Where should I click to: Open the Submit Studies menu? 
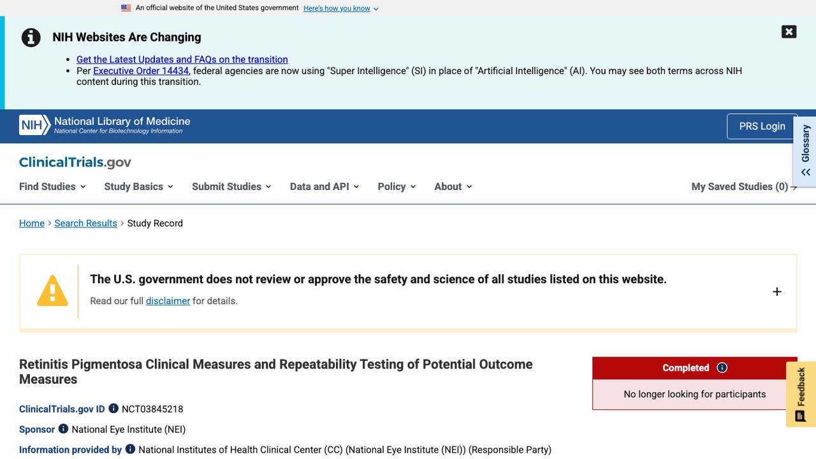(x=232, y=186)
